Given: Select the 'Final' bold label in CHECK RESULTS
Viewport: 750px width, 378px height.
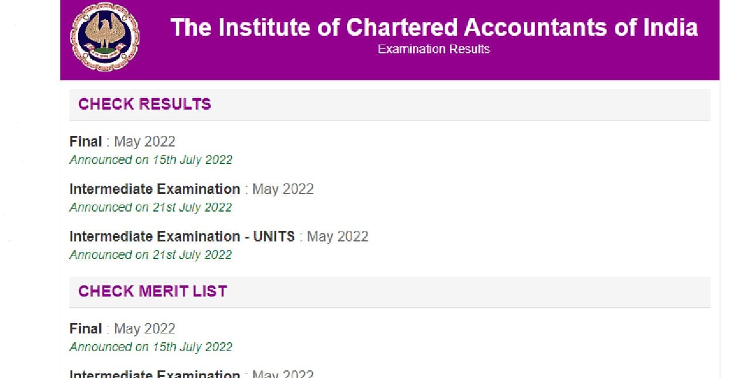Looking at the screenshot, I should point(86,141).
